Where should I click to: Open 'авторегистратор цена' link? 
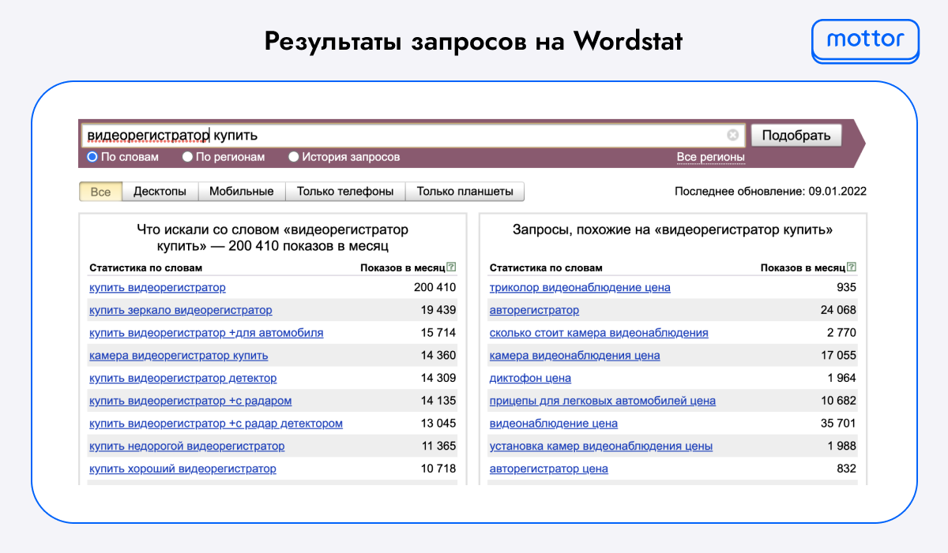tap(548, 469)
